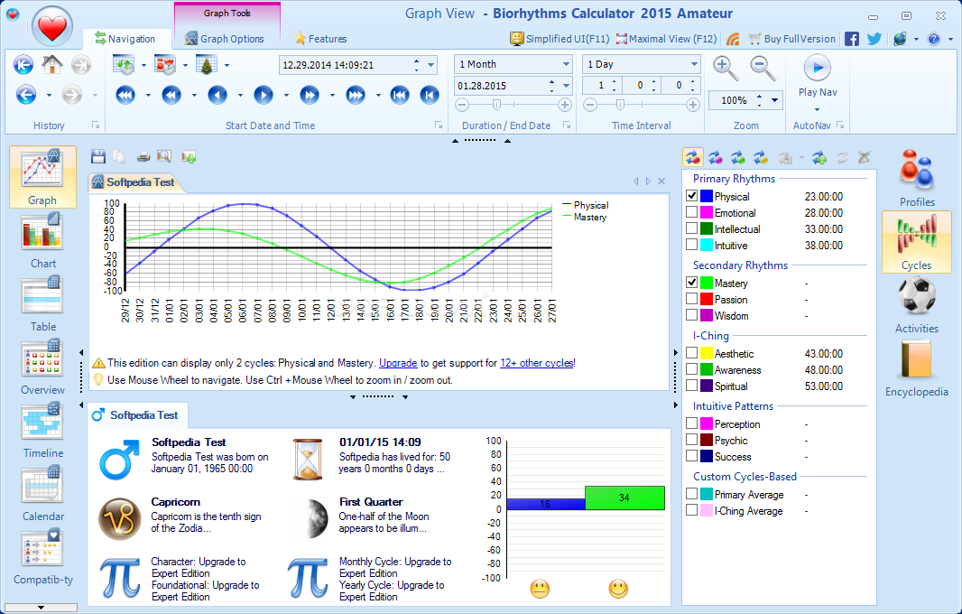Enable the Emotional rhythm checkbox
The height and width of the screenshot is (614, 962).
click(692, 212)
